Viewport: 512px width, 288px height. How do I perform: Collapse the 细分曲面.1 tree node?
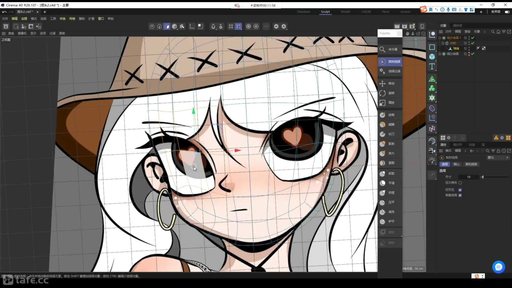[439, 38]
